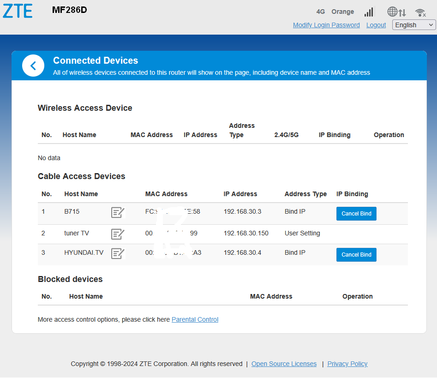
Task: Click the Wi-Fi status icon
Action: click(420, 12)
